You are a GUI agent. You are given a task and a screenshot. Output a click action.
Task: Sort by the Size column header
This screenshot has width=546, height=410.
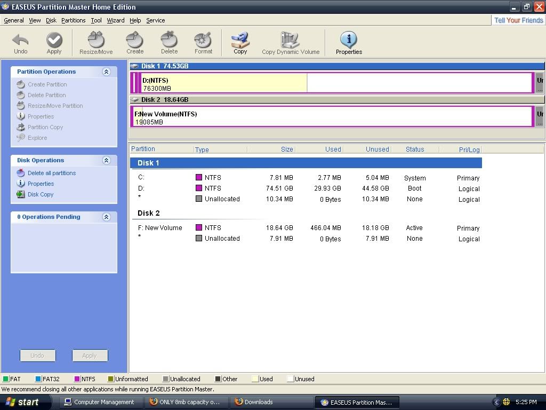(x=270, y=149)
